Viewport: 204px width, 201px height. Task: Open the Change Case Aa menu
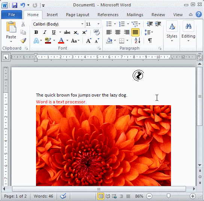[75, 41]
